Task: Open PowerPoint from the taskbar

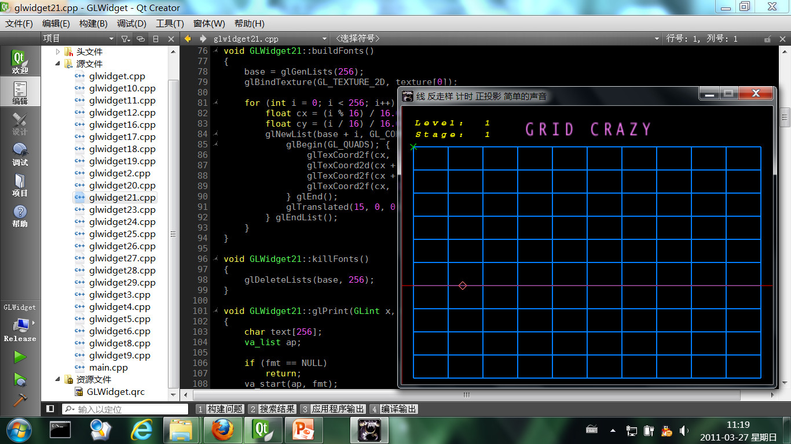Action: [x=303, y=430]
